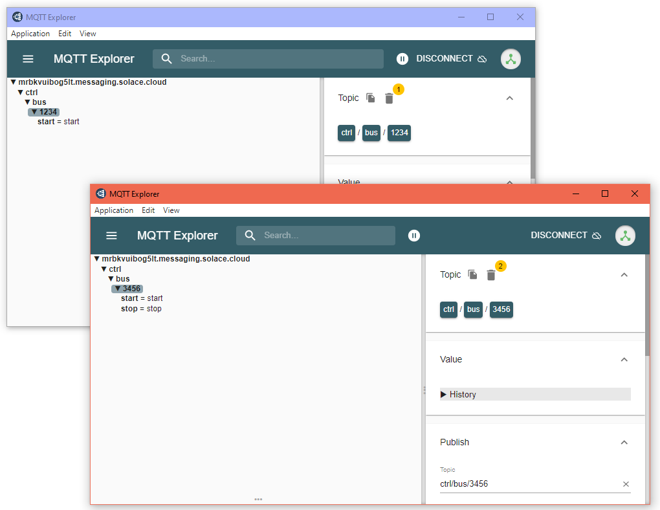Click the 3456 topic chip
Screen dimensions: 660x510
(501, 309)
